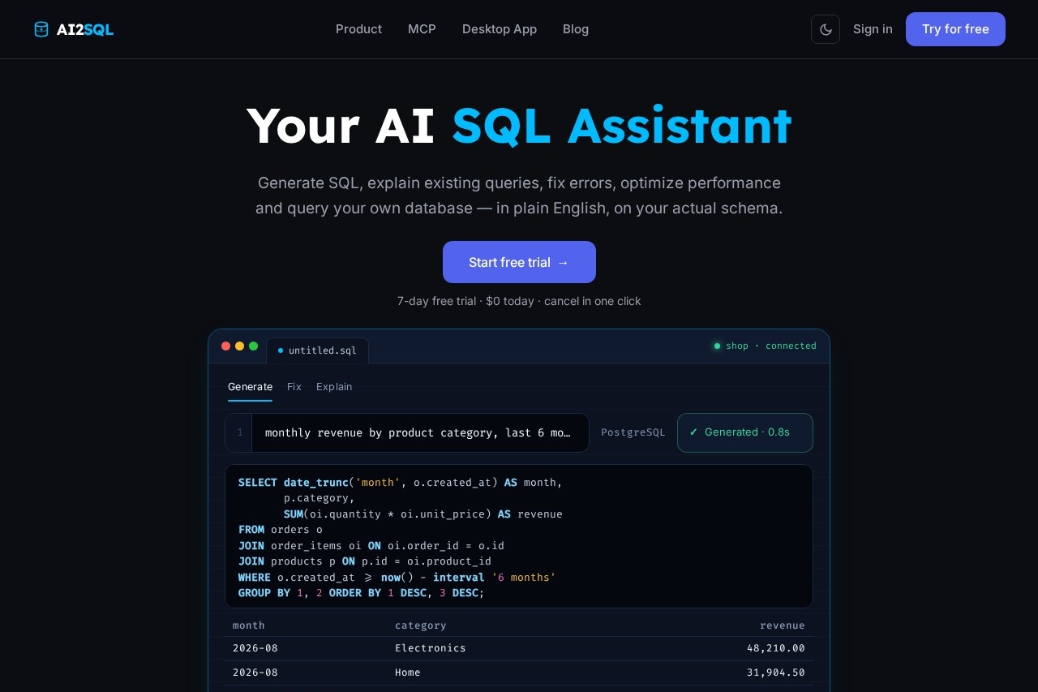Screen dimensions: 1038x692
Task: Click the 48,210.00 revenue value
Action: [x=776, y=648]
